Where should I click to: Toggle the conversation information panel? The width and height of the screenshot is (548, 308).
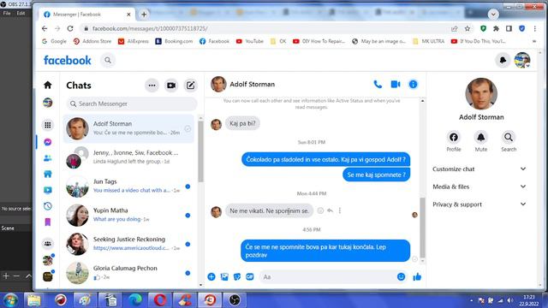pos(413,84)
